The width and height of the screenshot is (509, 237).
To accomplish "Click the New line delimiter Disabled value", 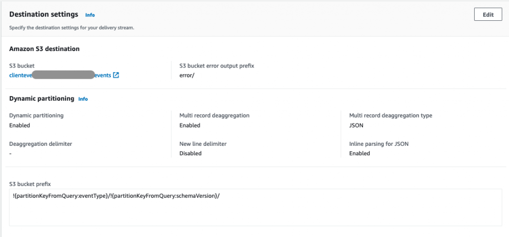I will [x=190, y=153].
